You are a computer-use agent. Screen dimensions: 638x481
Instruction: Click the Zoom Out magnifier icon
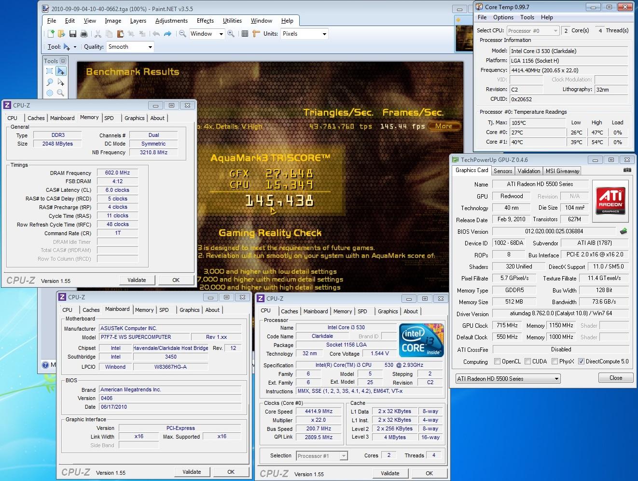point(182,34)
